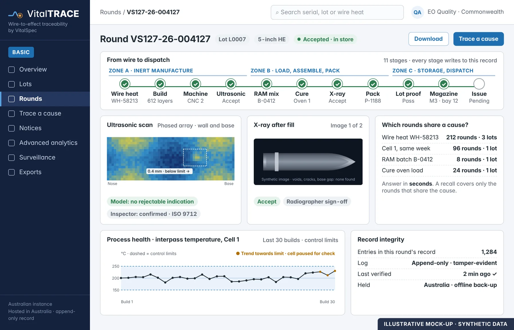Select the RAM batch B-0412 row
This screenshot has height=330, width=514.
[x=439, y=159]
